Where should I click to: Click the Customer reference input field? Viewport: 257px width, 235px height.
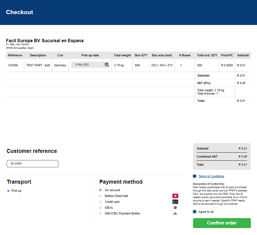(x=33, y=164)
